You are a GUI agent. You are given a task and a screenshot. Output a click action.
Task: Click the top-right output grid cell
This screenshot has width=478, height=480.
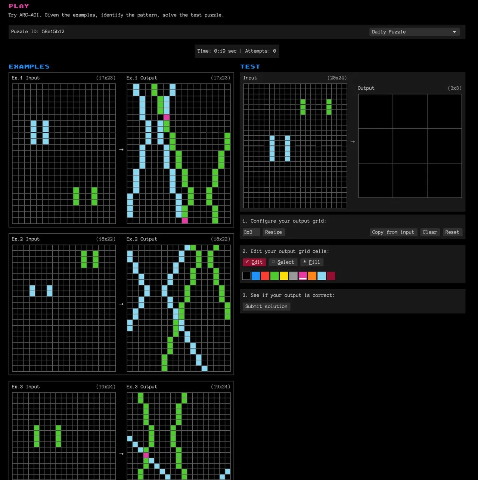coord(444,111)
